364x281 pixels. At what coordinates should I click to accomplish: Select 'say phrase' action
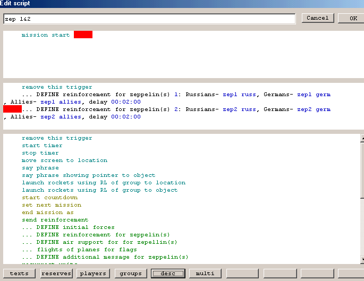coord(40,168)
